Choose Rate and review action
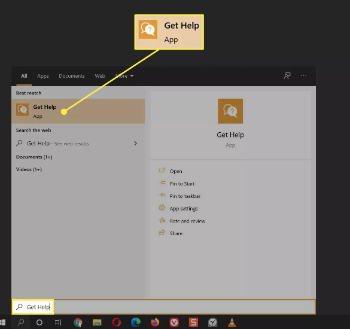This screenshot has height=329, width=350. tap(187, 221)
